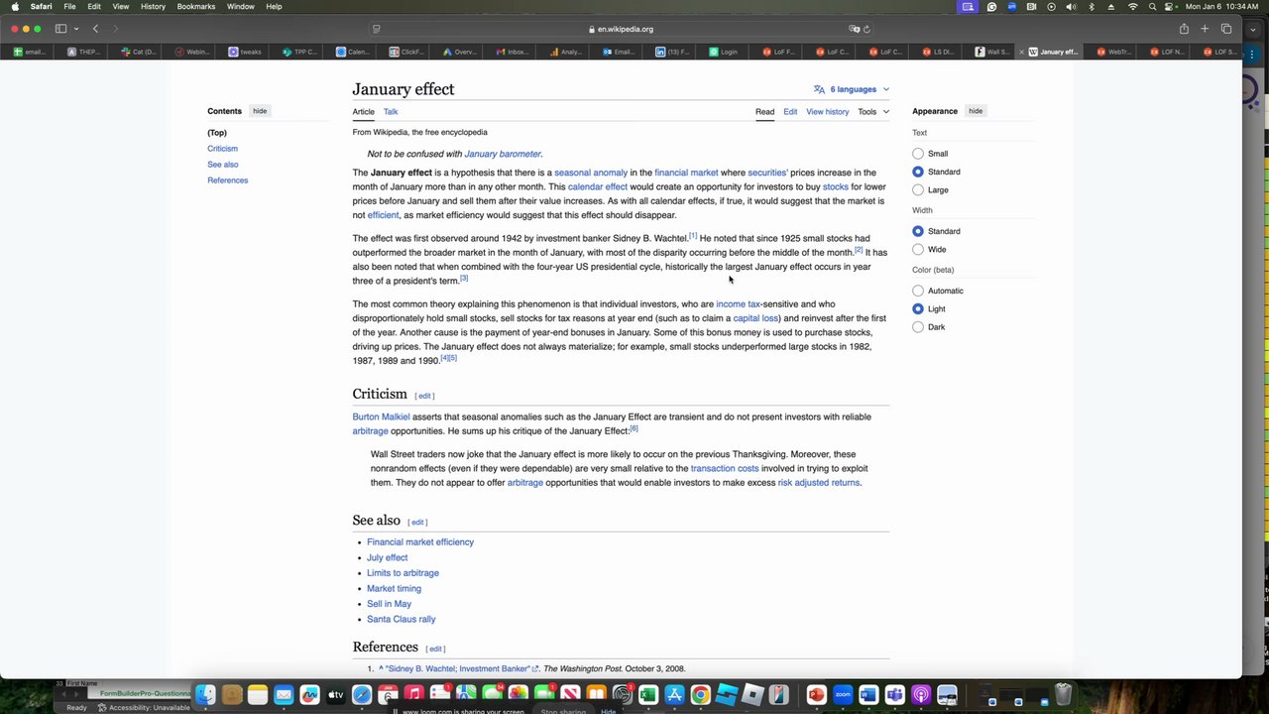
Task: Open the sidebar options dropdown arrow
Action: 75,29
